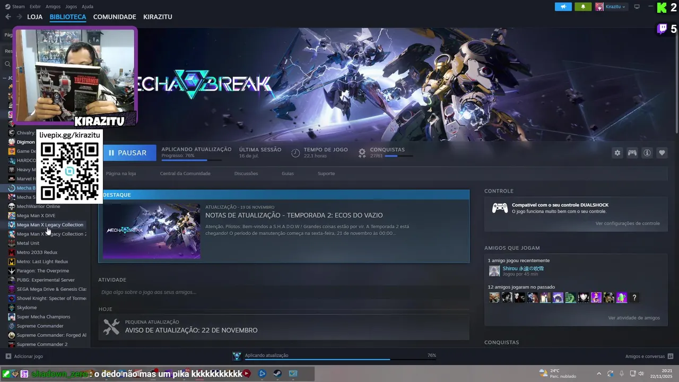
Task: Click Adicionar jogo at bottom left
Action: [24, 357]
